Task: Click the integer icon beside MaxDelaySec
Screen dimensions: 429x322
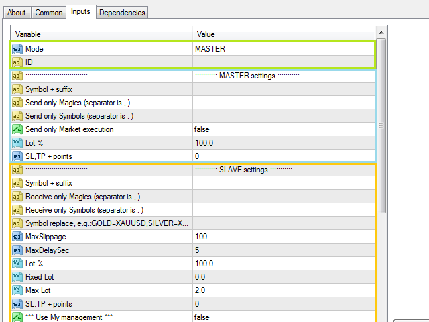Action: 17,250
